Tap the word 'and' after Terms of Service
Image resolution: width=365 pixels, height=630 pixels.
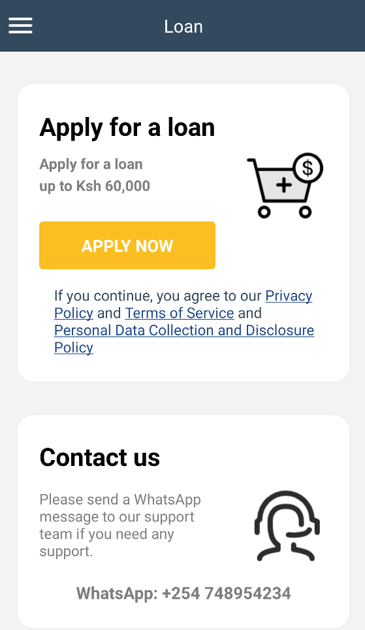coord(250,313)
